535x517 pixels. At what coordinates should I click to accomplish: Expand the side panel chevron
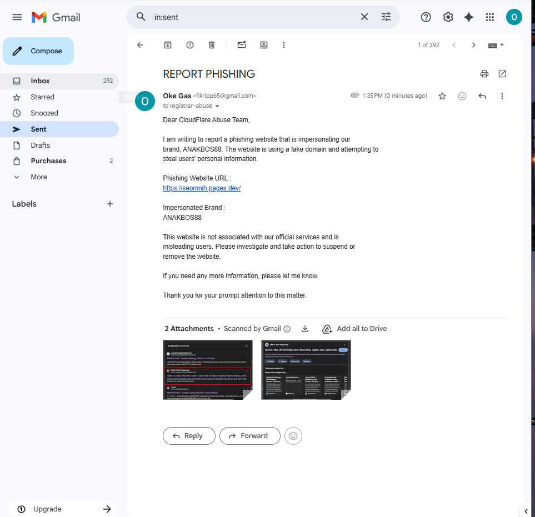[x=526, y=511]
